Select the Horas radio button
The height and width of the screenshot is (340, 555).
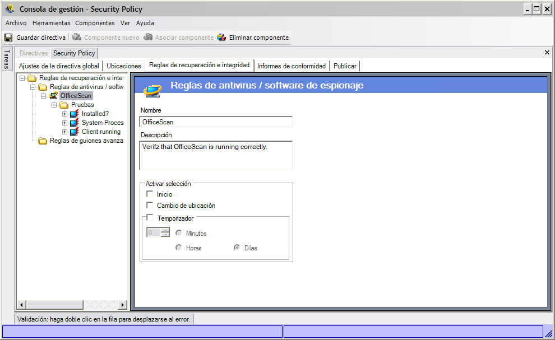coord(178,248)
